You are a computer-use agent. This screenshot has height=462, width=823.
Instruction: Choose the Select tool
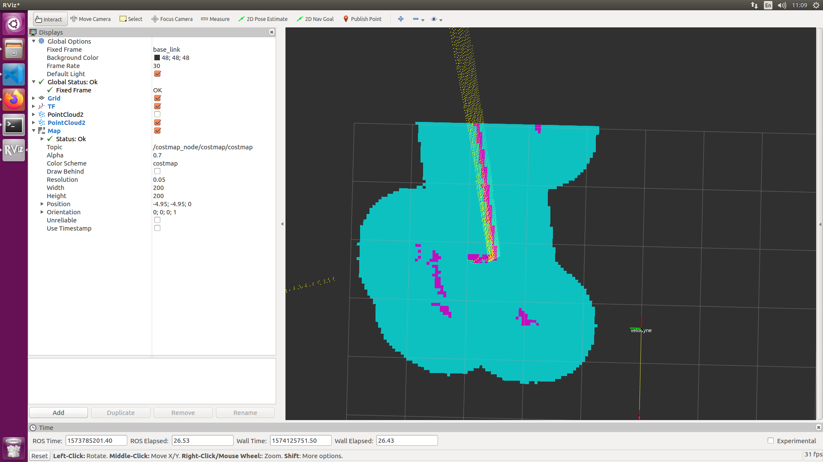[131, 19]
